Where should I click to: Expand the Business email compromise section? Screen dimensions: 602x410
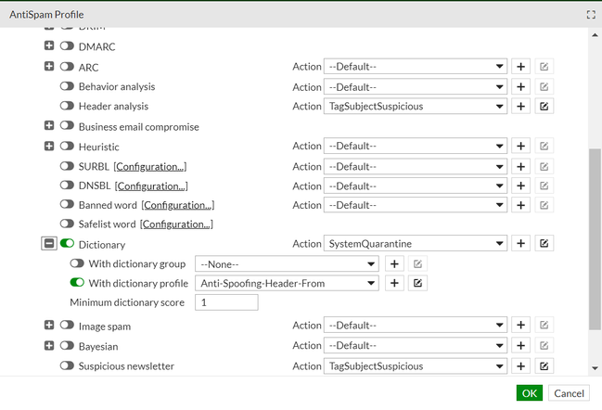coord(49,126)
